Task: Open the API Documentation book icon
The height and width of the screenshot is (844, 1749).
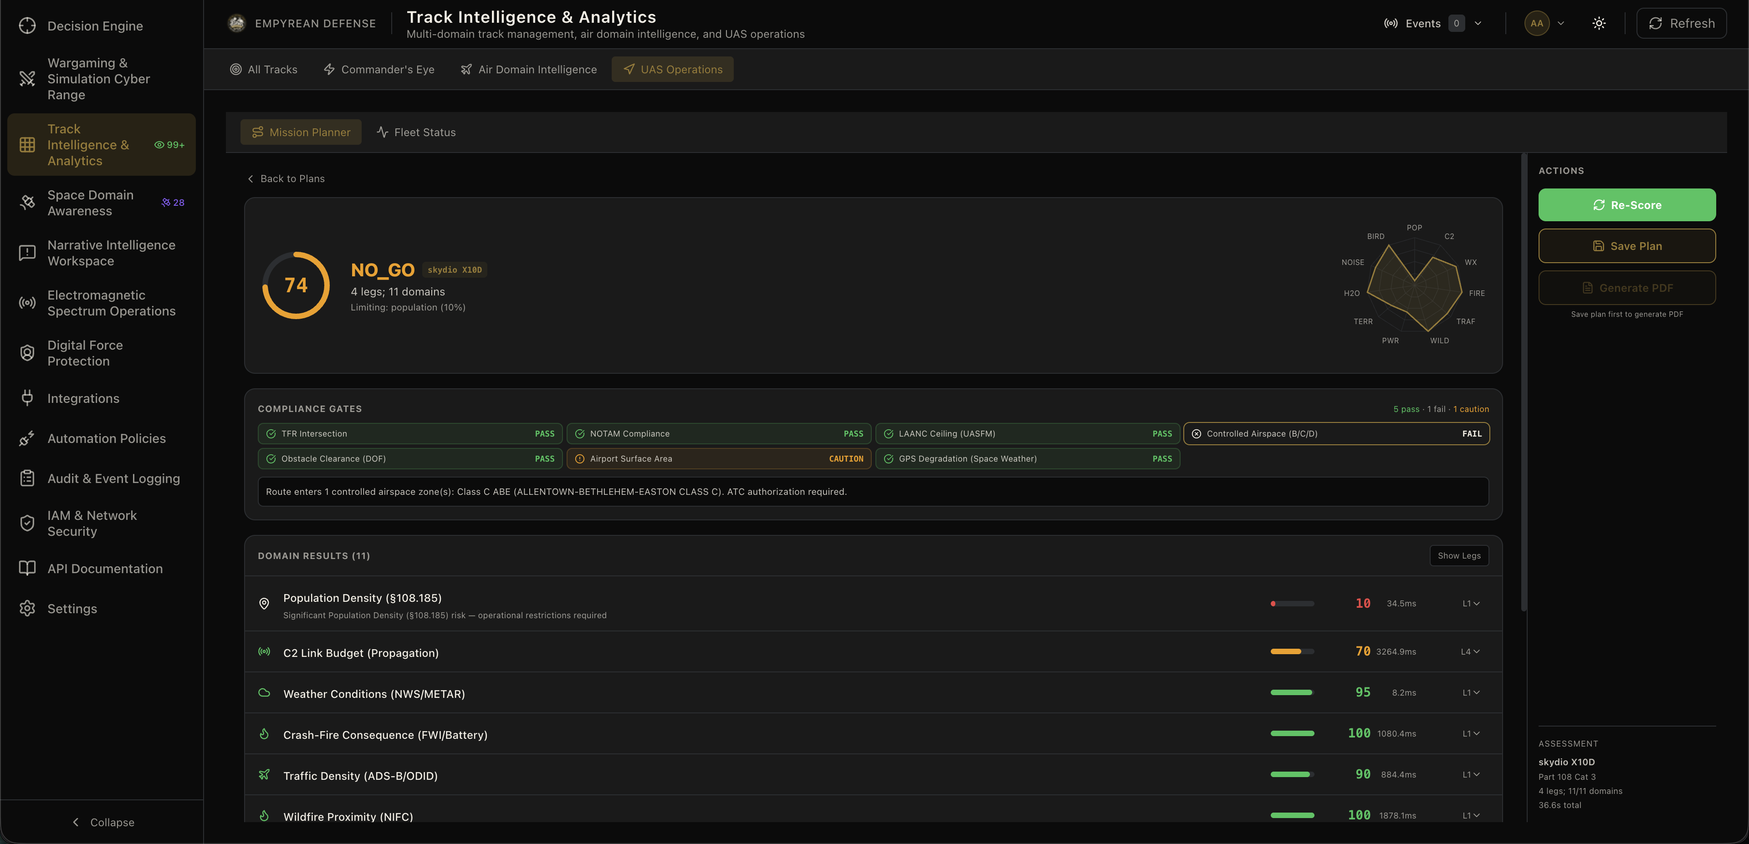Action: point(27,569)
